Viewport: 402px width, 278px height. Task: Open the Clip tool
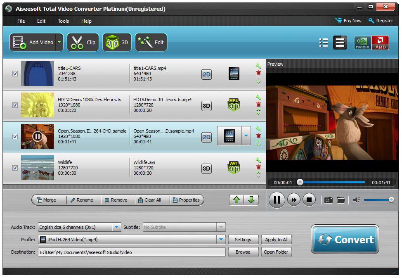[83, 42]
